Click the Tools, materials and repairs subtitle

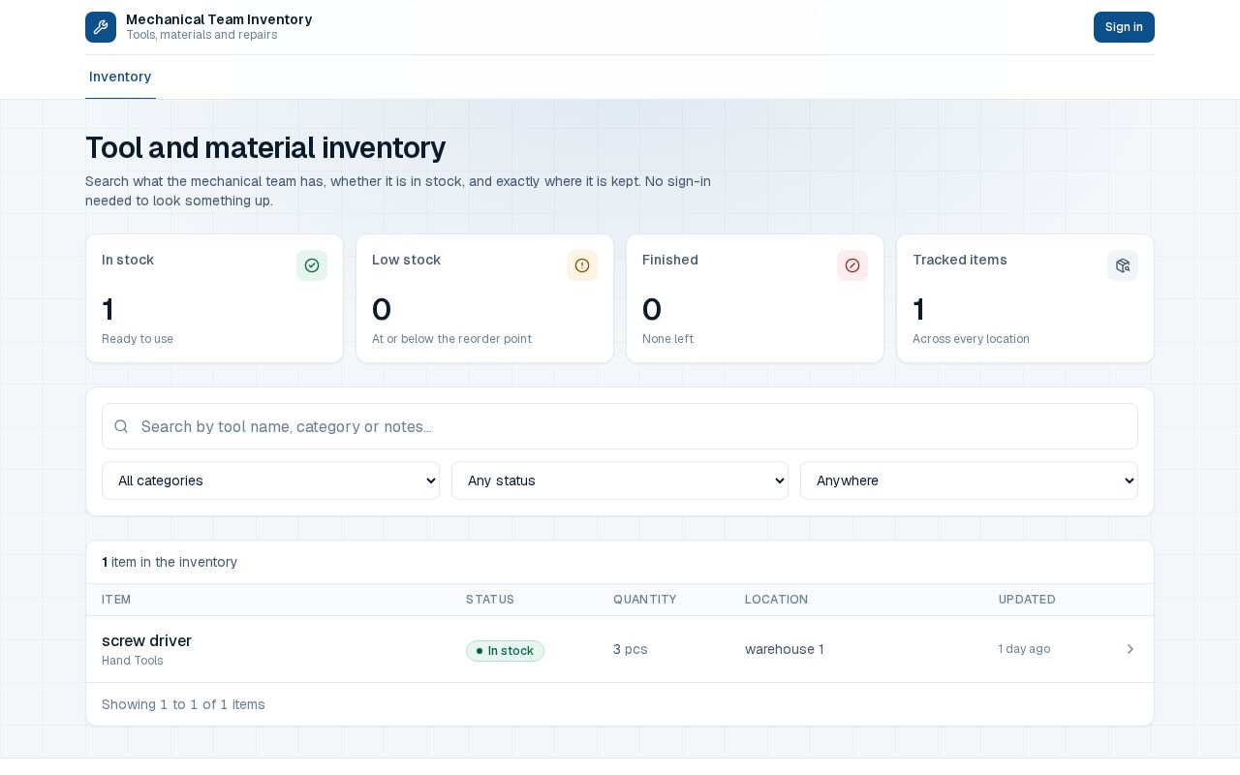pyautogui.click(x=201, y=35)
